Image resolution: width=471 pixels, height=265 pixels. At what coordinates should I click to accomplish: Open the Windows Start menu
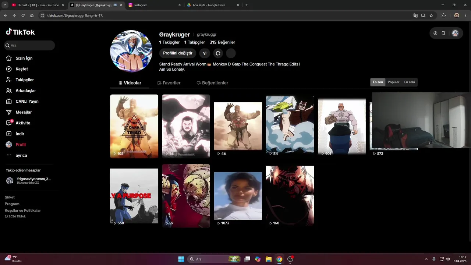(x=181, y=259)
